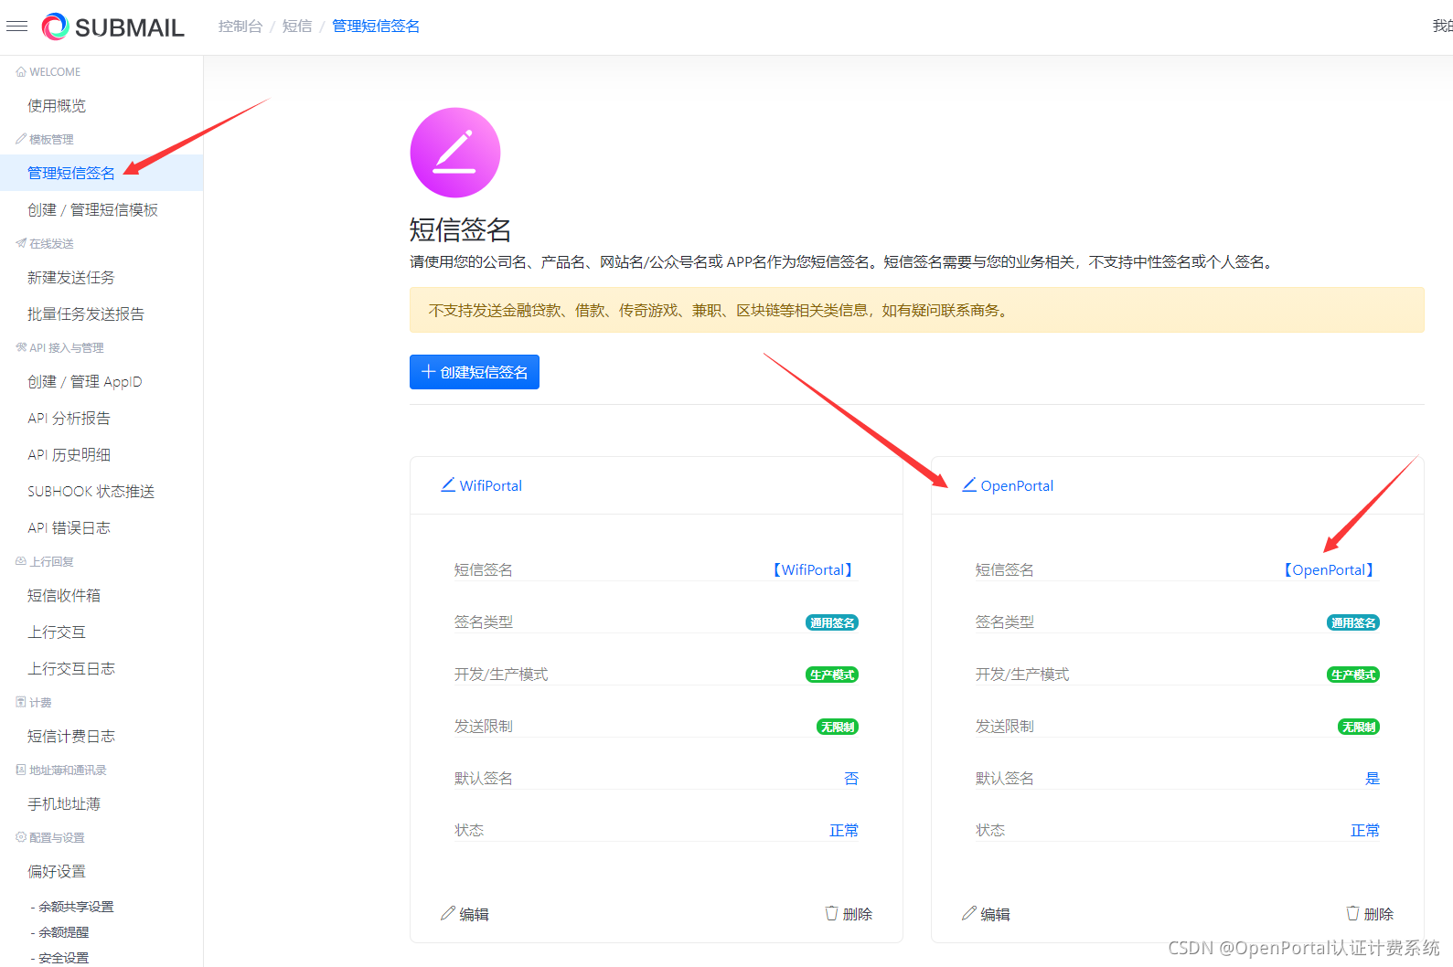Open 余额共享设置 sub-item
This screenshot has width=1453, height=967.
pos(76,907)
